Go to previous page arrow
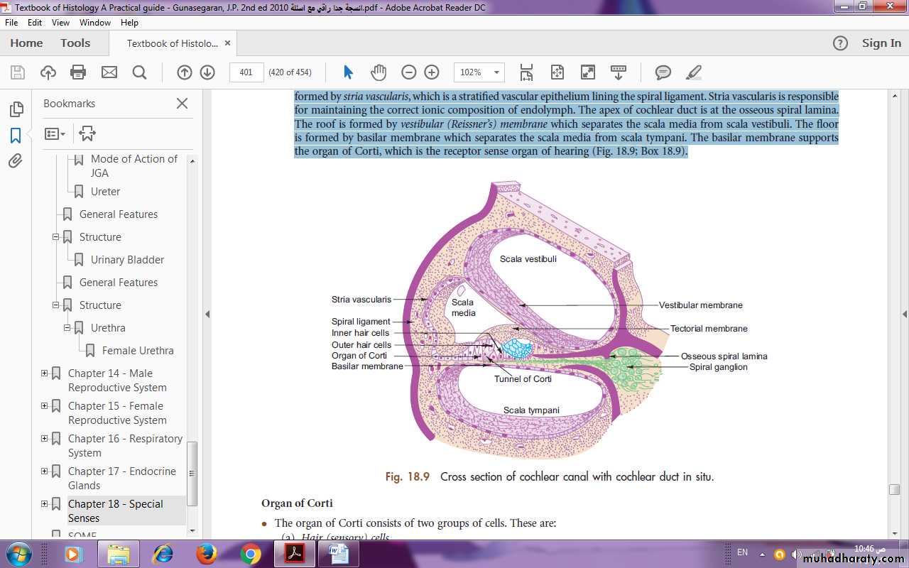 (184, 72)
